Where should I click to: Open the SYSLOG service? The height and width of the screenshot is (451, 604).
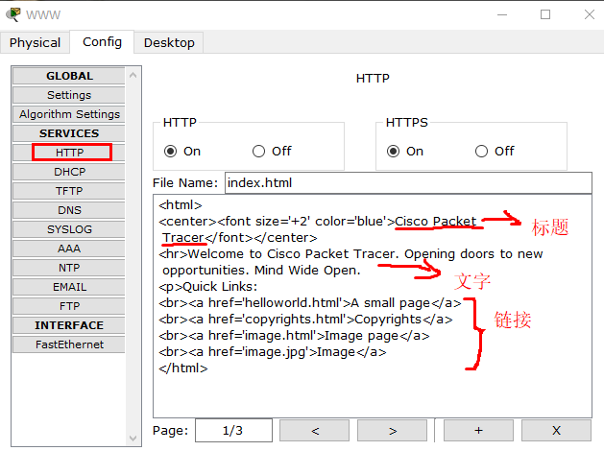69,229
